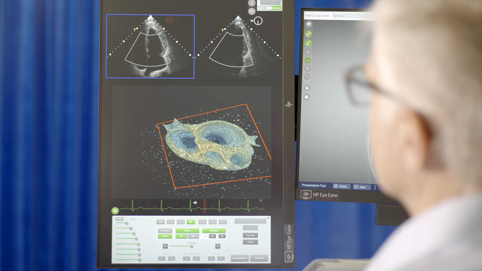482x271 pixels.
Task: Click the bottom TGC slider handle
Action: click(x=140, y=260)
